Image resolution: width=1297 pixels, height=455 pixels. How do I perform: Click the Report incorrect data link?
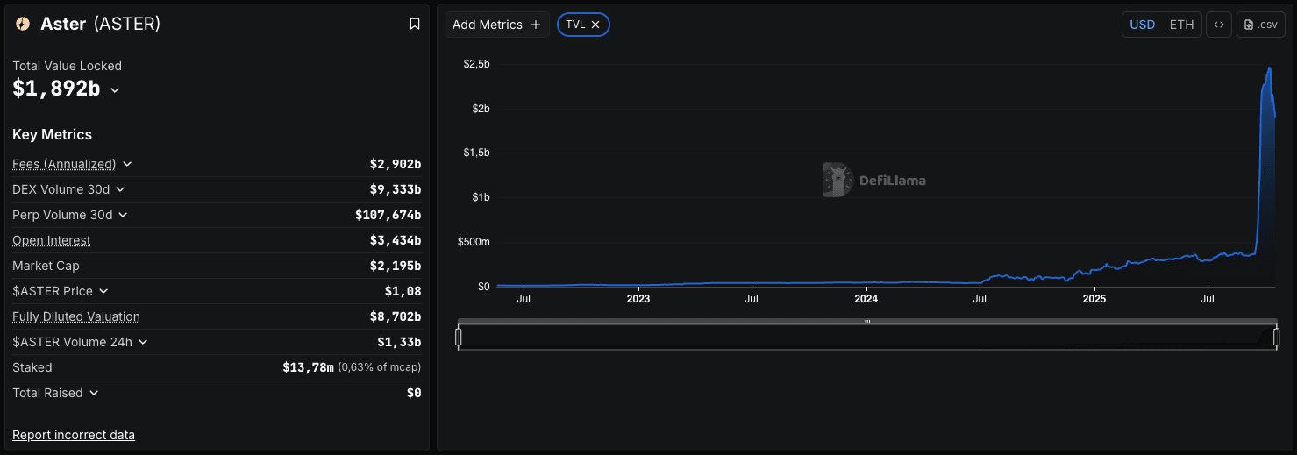(x=74, y=435)
